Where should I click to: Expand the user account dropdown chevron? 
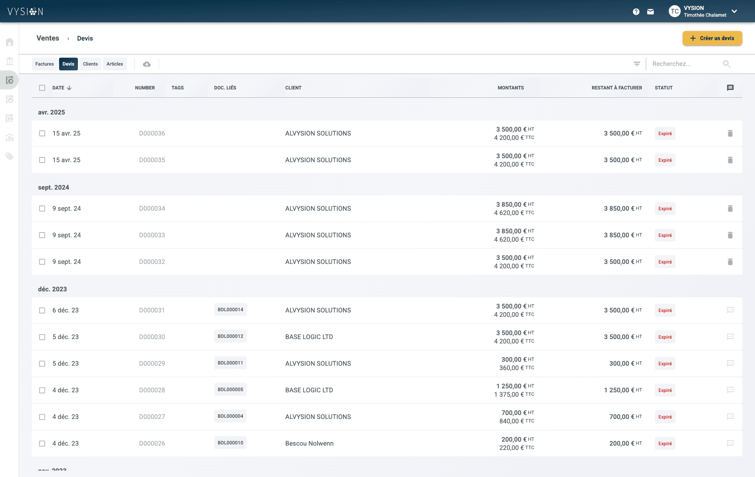pyautogui.click(x=734, y=12)
